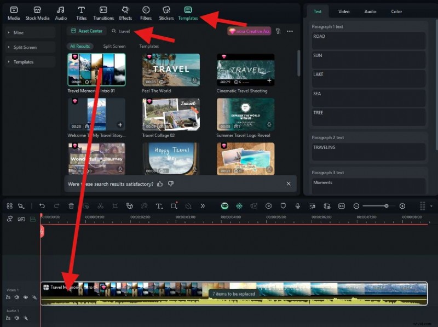Click the Undo icon in the timeline toolbar
The width and height of the screenshot is (438, 327).
(43, 206)
